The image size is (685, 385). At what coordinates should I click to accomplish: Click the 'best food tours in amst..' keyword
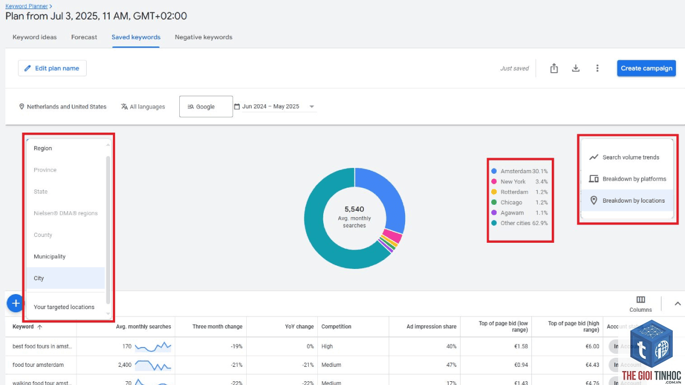pos(42,346)
